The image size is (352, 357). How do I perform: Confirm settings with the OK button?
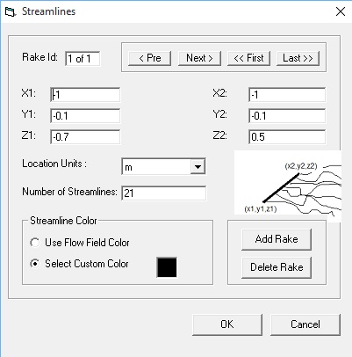(x=227, y=324)
